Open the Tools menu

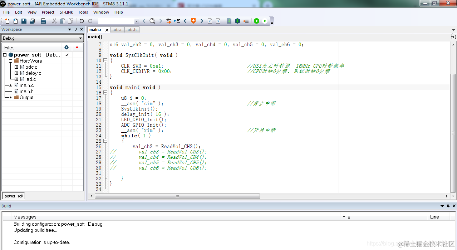coord(83,12)
